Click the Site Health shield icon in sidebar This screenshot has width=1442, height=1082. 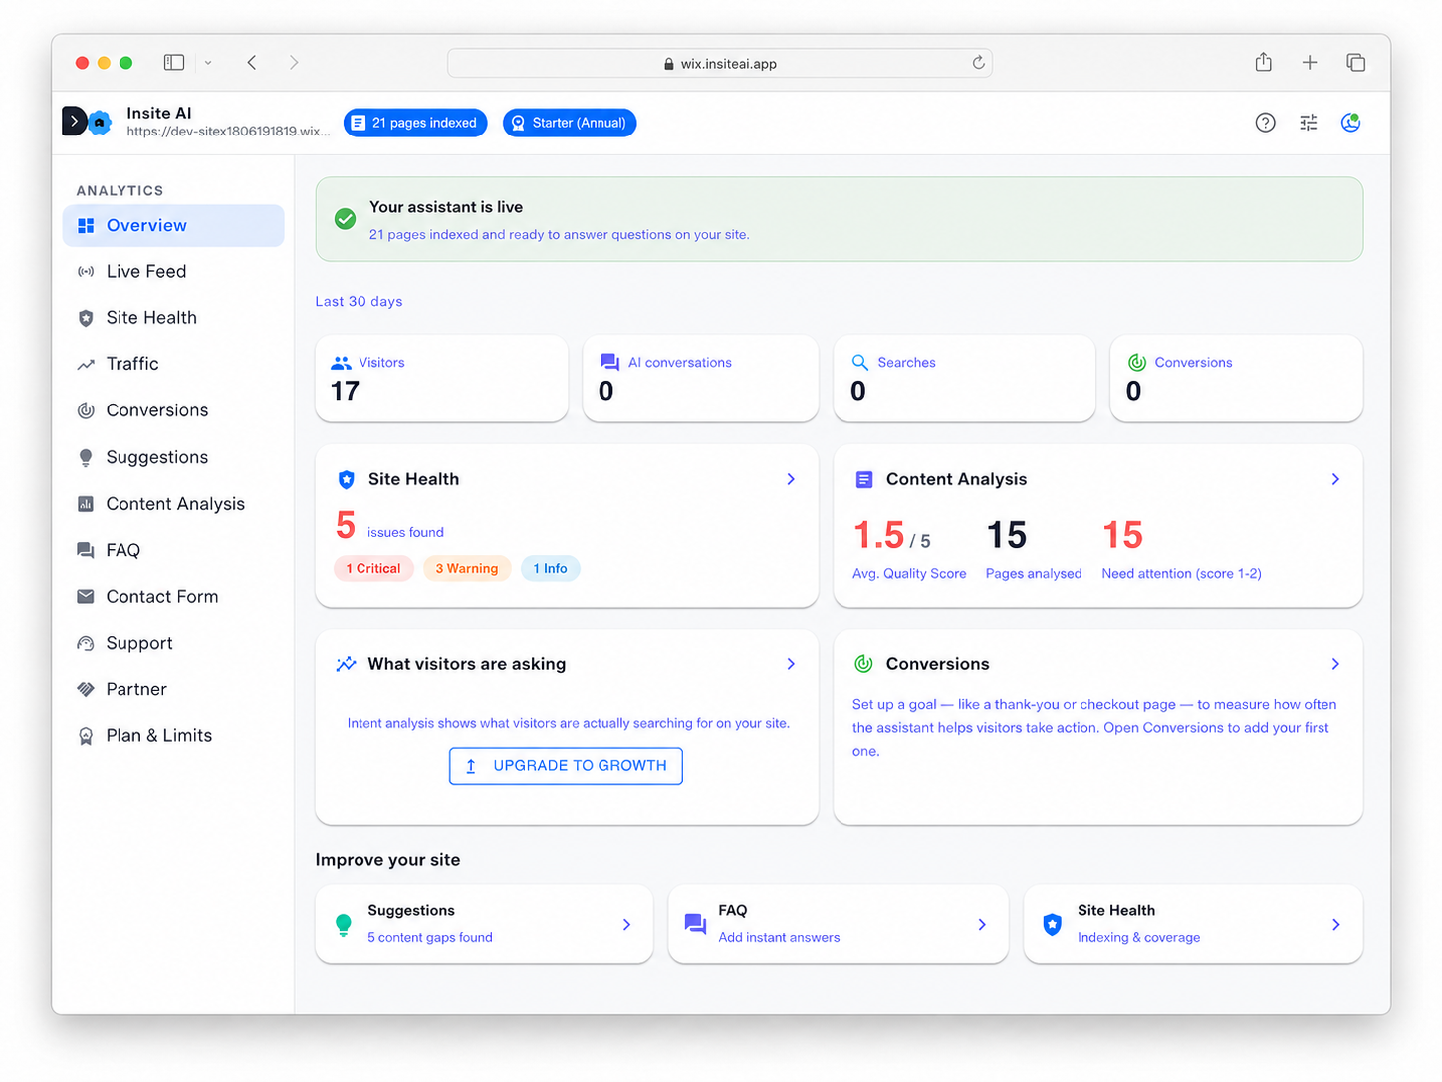coord(86,318)
